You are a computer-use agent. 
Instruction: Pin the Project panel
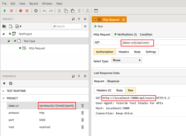(x=79, y=19)
